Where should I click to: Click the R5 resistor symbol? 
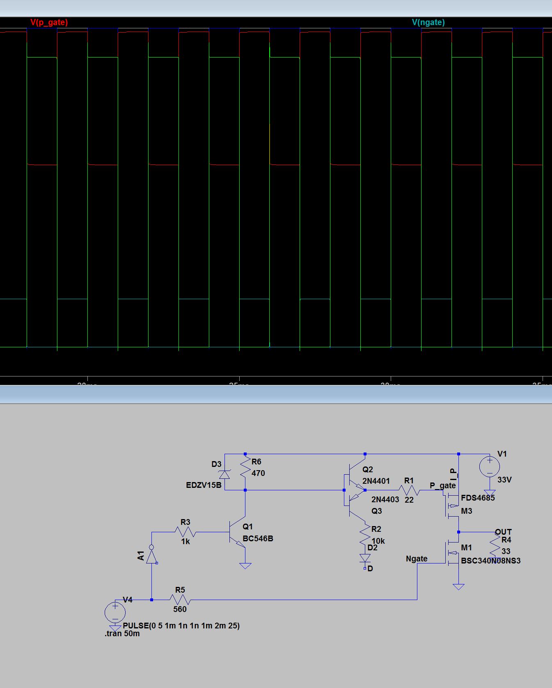[180, 600]
